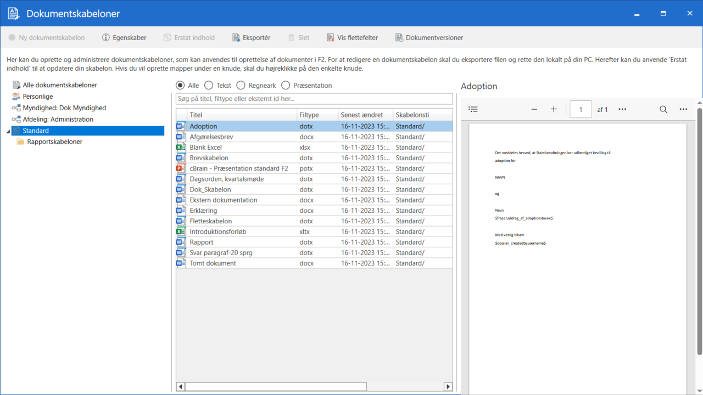Click the Word icon beside Afgørelsesbrev

click(181, 137)
